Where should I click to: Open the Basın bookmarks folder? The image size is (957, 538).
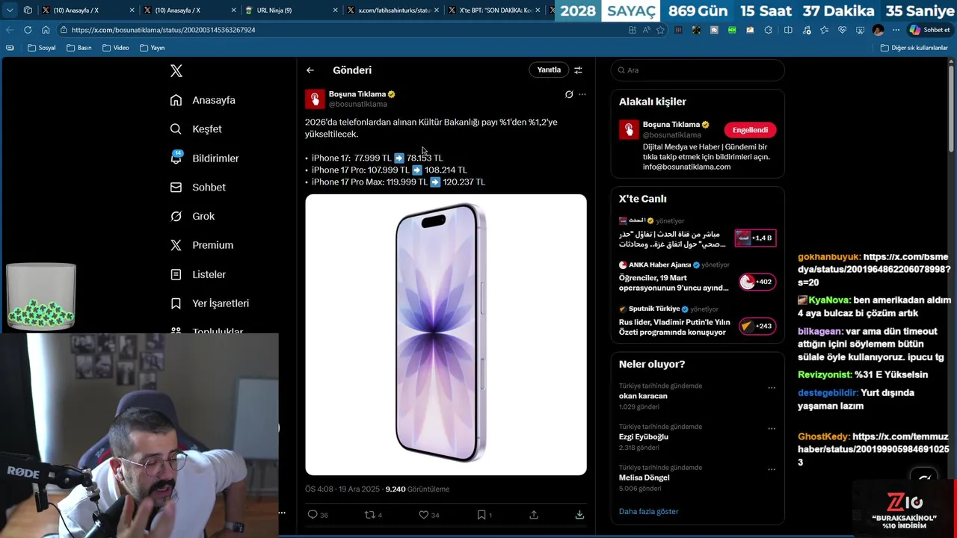(x=79, y=48)
